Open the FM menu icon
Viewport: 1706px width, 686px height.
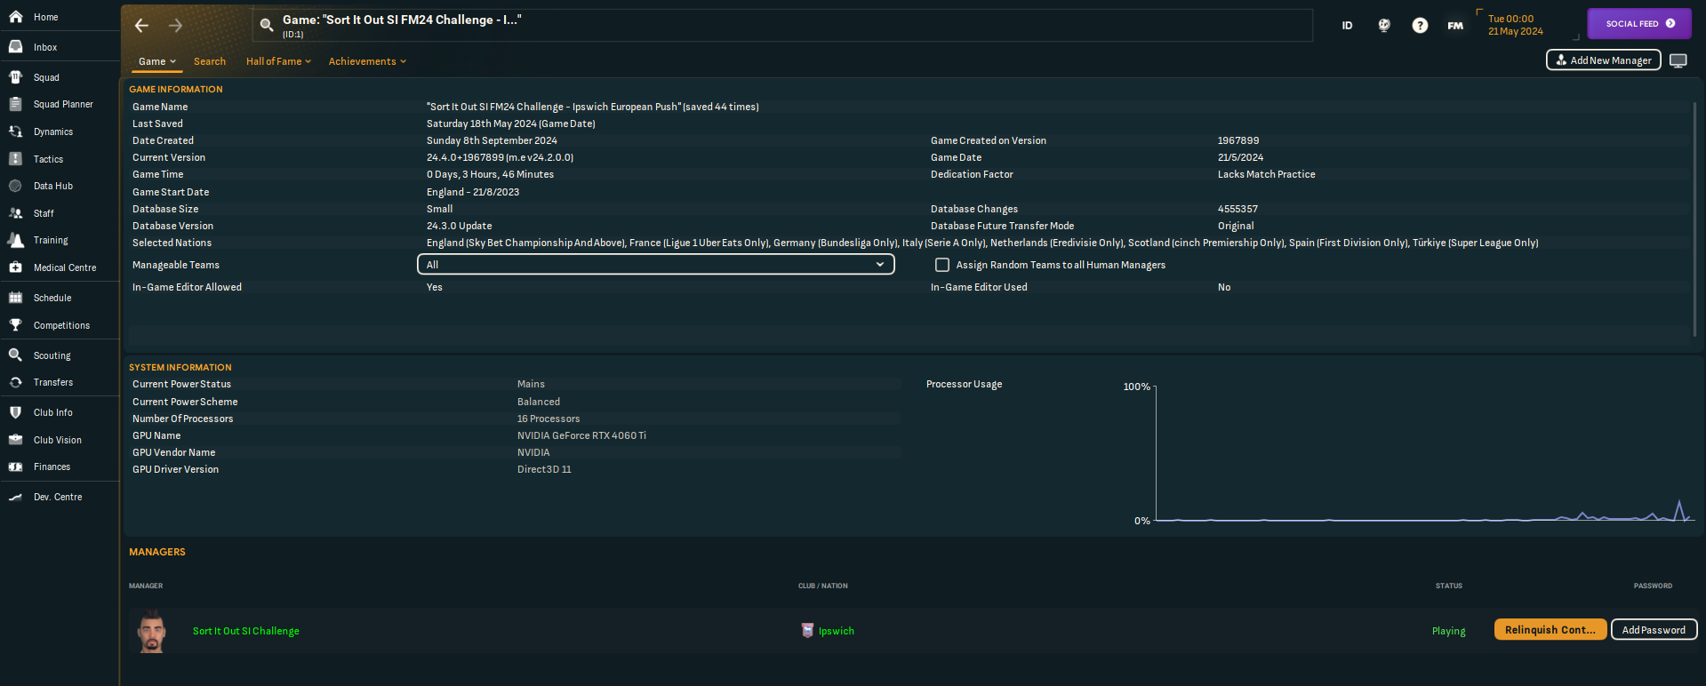tap(1455, 26)
